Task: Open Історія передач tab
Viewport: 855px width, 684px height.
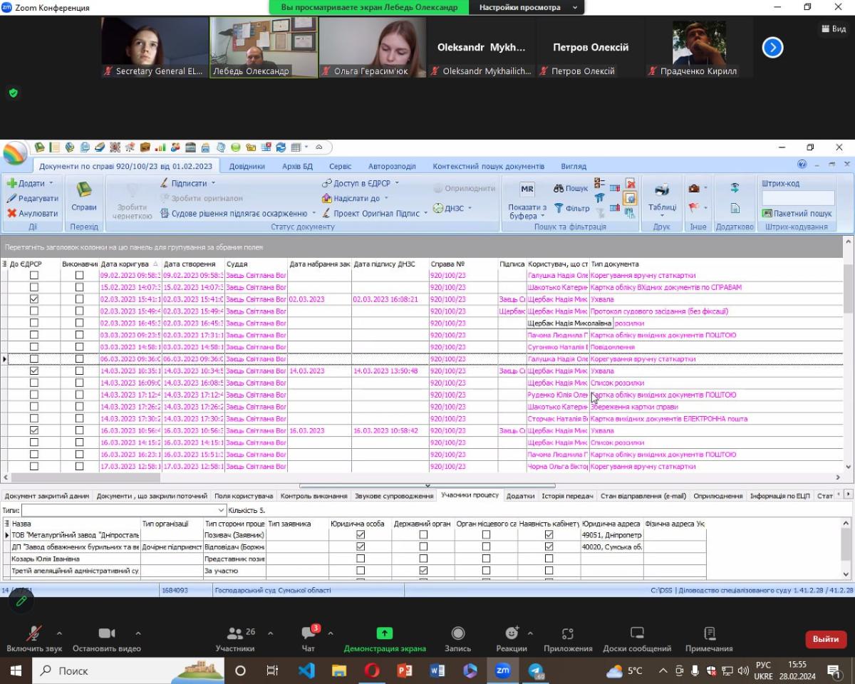Action: (x=567, y=495)
